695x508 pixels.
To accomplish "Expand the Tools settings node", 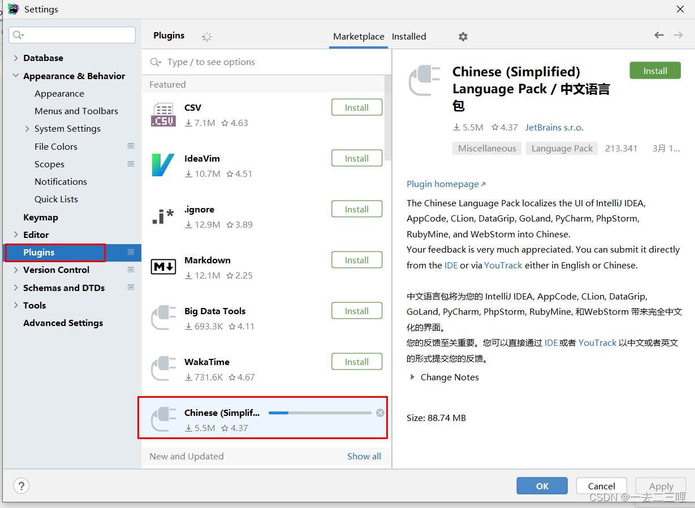I will pyautogui.click(x=15, y=305).
